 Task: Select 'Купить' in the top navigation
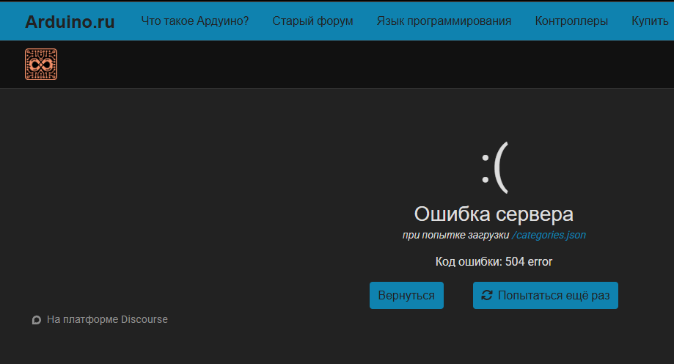click(x=650, y=21)
